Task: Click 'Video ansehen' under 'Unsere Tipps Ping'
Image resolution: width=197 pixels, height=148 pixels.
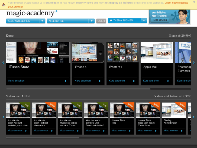Action: (x=119, y=131)
